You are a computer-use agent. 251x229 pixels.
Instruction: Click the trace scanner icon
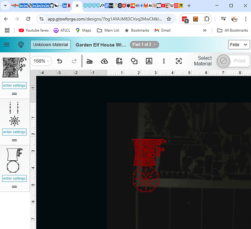[x=89, y=61]
